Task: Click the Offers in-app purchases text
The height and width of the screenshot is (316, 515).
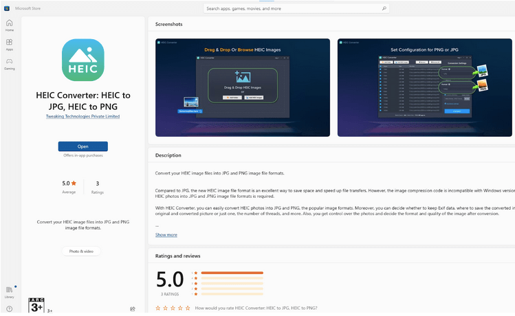Action: (x=83, y=155)
